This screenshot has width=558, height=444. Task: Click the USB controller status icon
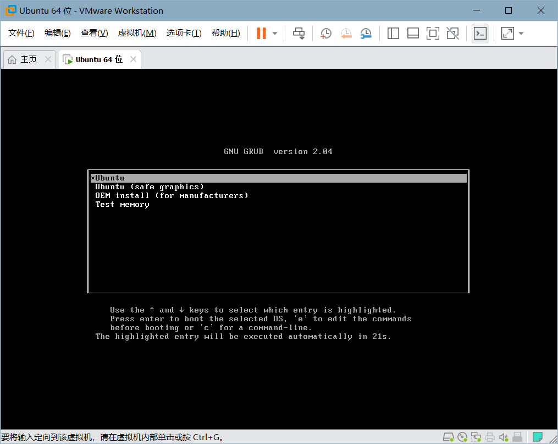pos(517,437)
